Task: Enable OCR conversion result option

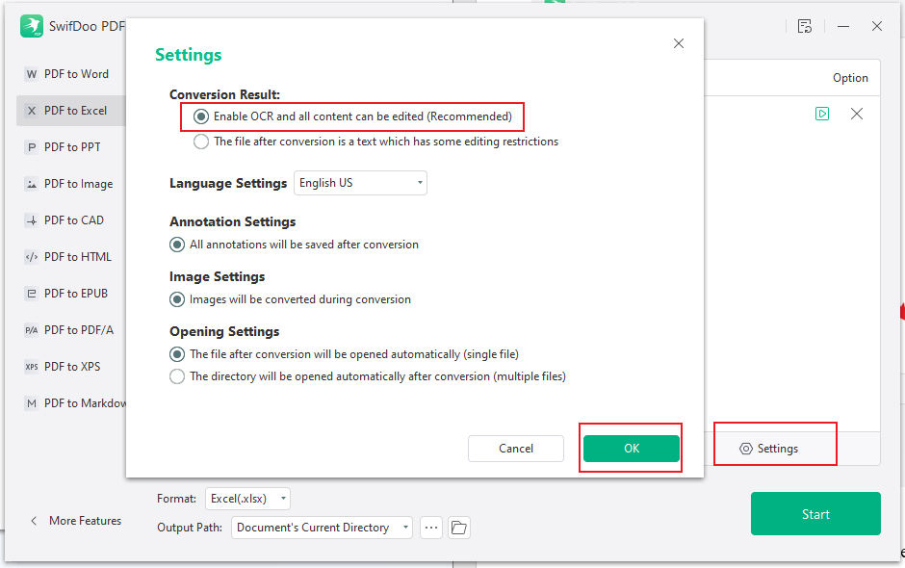Action: [200, 116]
